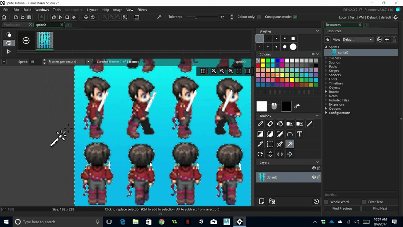The width and height of the screenshot is (403, 227).
Task: Open the Tools menu
Action: (x=57, y=10)
